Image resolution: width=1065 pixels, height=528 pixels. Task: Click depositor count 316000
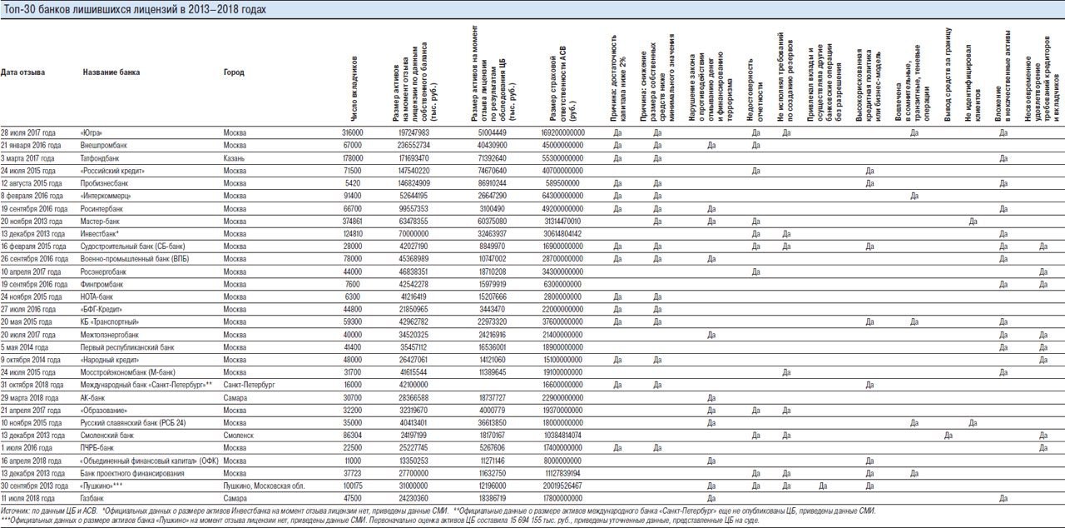(352, 132)
